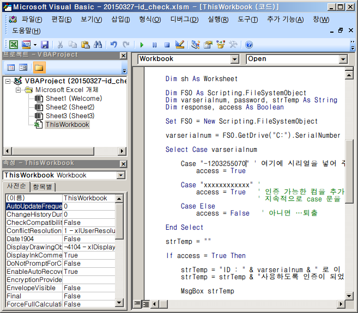This screenshot has width=358, height=313.
Task: Click the Break pause icon
Action: (x=155, y=45)
